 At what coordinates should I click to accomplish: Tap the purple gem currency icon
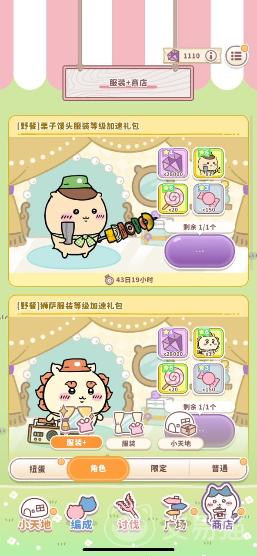click(x=173, y=56)
